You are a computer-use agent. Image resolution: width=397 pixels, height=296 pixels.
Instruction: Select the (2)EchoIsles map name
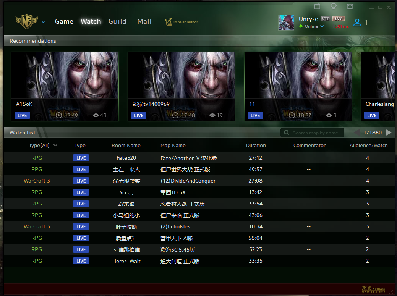click(175, 226)
